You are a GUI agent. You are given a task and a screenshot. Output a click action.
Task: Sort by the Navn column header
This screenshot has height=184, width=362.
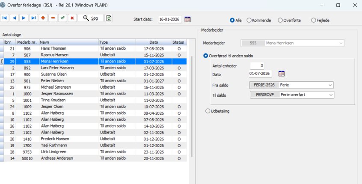[69, 42]
